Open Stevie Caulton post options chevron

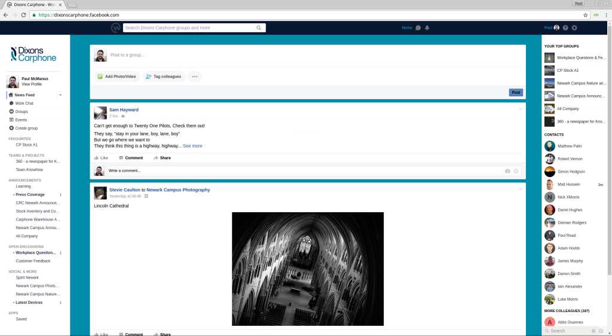click(x=521, y=189)
